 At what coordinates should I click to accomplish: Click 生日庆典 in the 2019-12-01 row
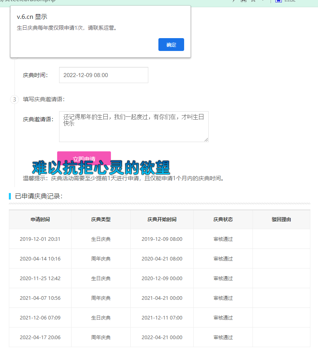point(101,239)
